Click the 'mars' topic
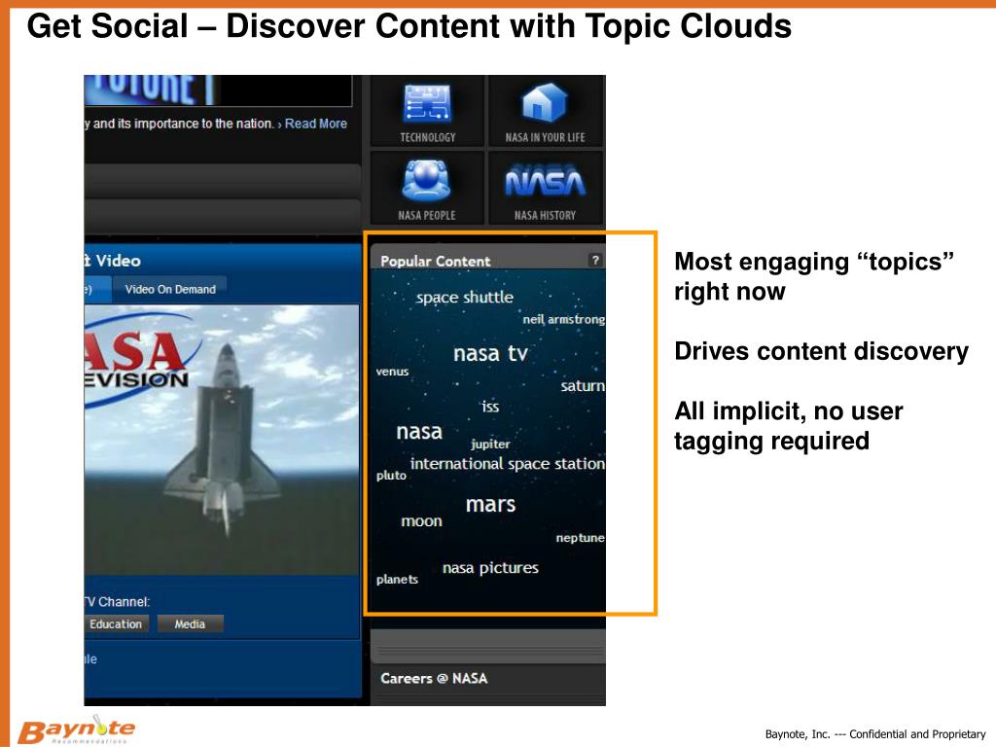This screenshot has height=747, width=996. click(x=490, y=504)
